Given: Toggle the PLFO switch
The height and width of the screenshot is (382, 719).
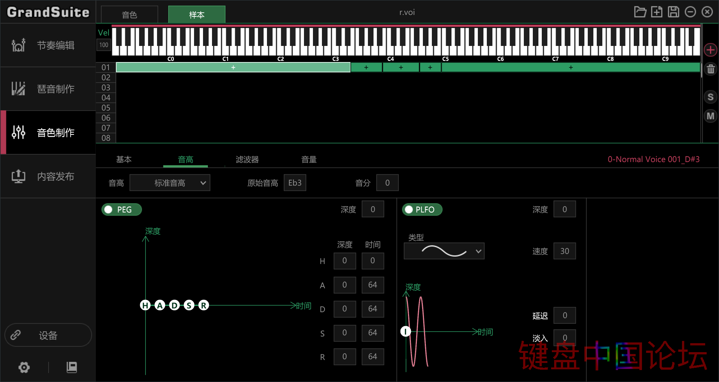Looking at the screenshot, I should pos(422,209).
